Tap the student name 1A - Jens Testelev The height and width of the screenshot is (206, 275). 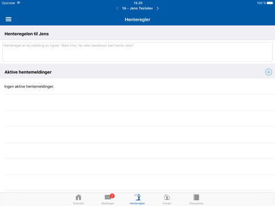pyautogui.click(x=137, y=9)
